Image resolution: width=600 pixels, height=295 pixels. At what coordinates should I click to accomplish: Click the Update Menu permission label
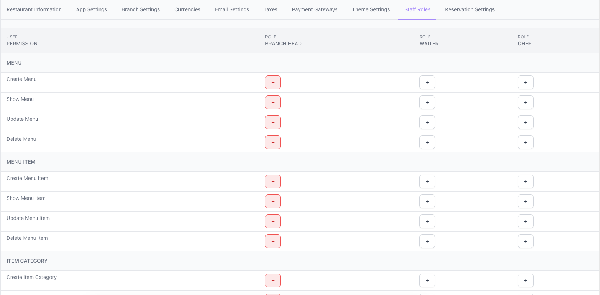point(22,119)
